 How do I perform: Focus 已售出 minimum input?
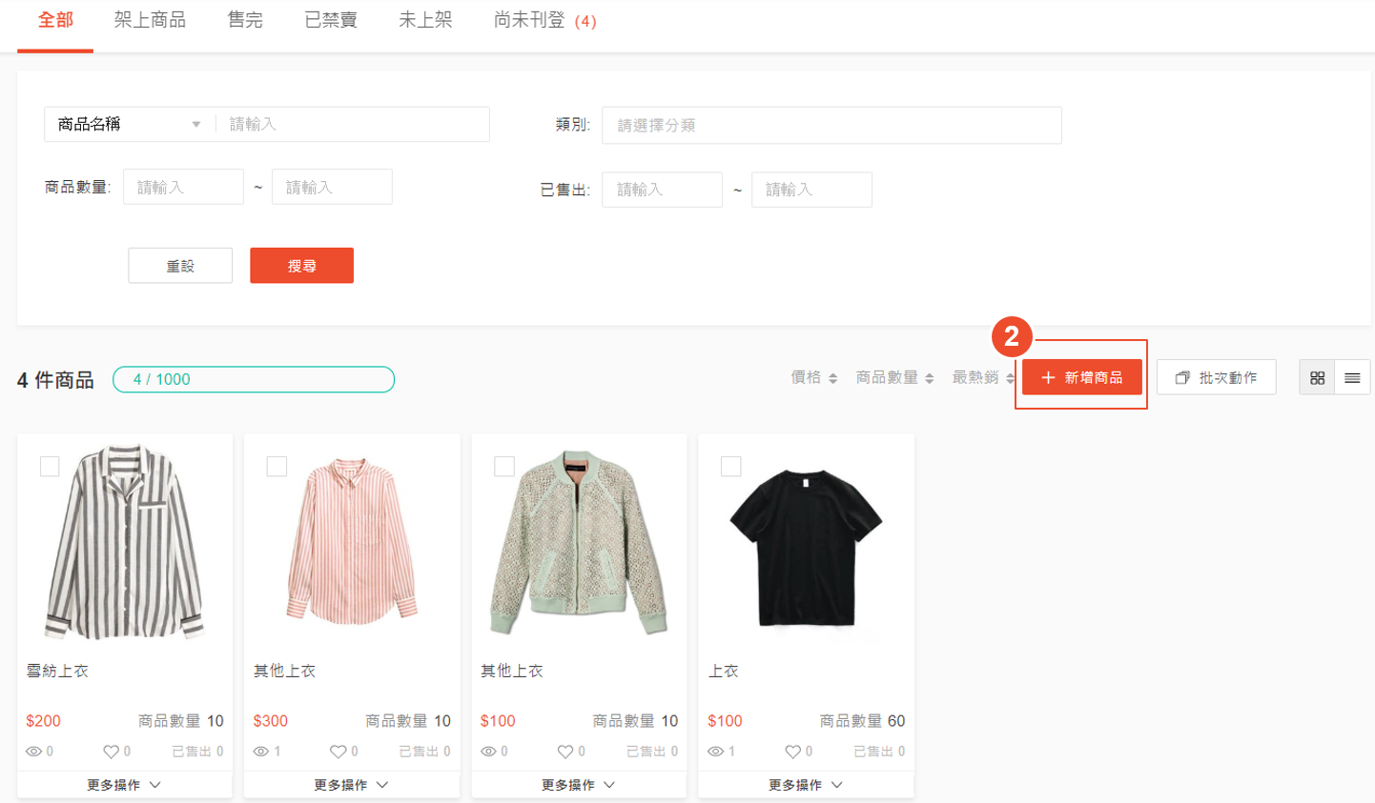point(662,190)
